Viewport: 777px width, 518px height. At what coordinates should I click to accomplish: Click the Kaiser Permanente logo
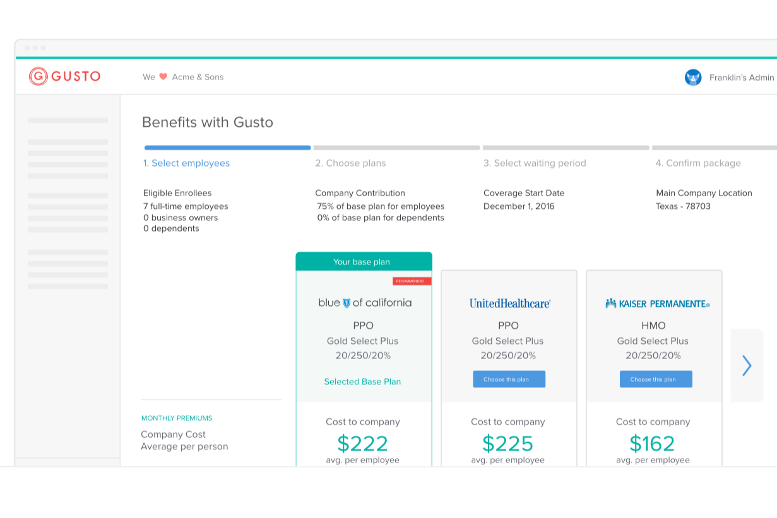pos(657,303)
